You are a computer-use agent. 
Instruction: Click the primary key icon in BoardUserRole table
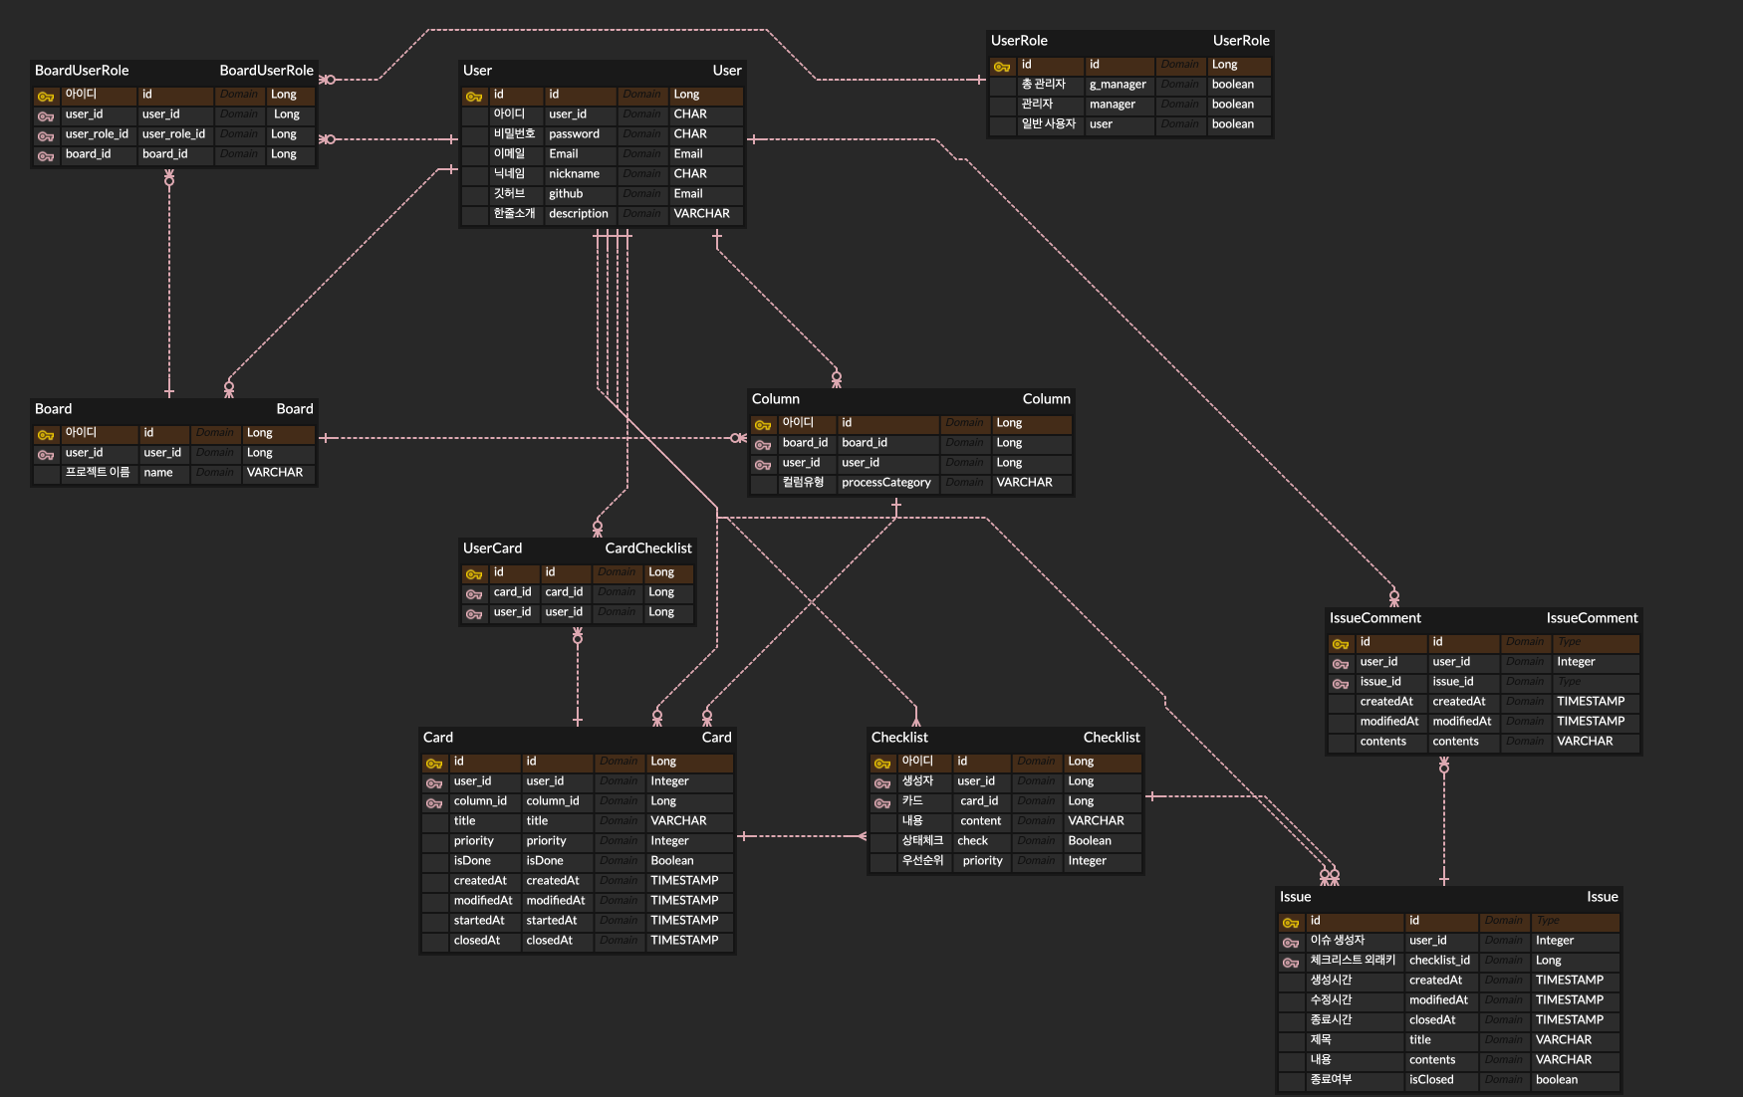coord(46,97)
